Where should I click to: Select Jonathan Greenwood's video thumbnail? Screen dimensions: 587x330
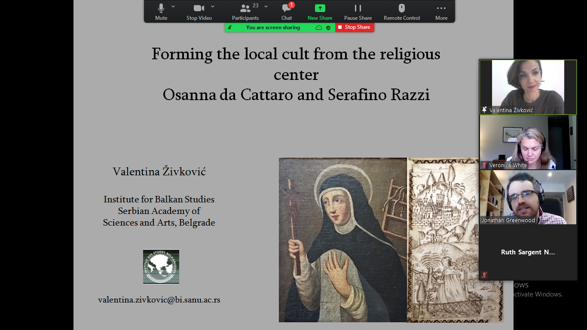point(528,197)
